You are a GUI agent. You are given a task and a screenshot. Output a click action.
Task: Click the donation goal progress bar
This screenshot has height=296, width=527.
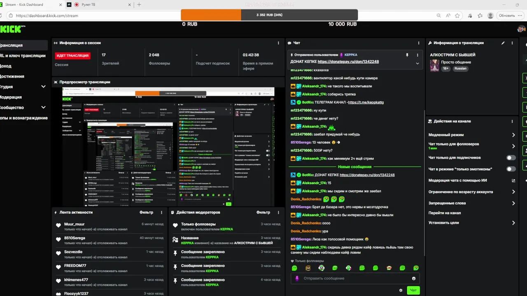click(269, 15)
